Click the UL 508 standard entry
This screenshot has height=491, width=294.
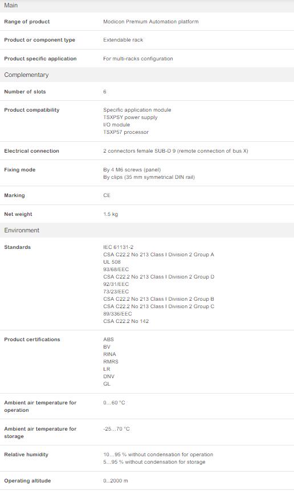pos(112,262)
